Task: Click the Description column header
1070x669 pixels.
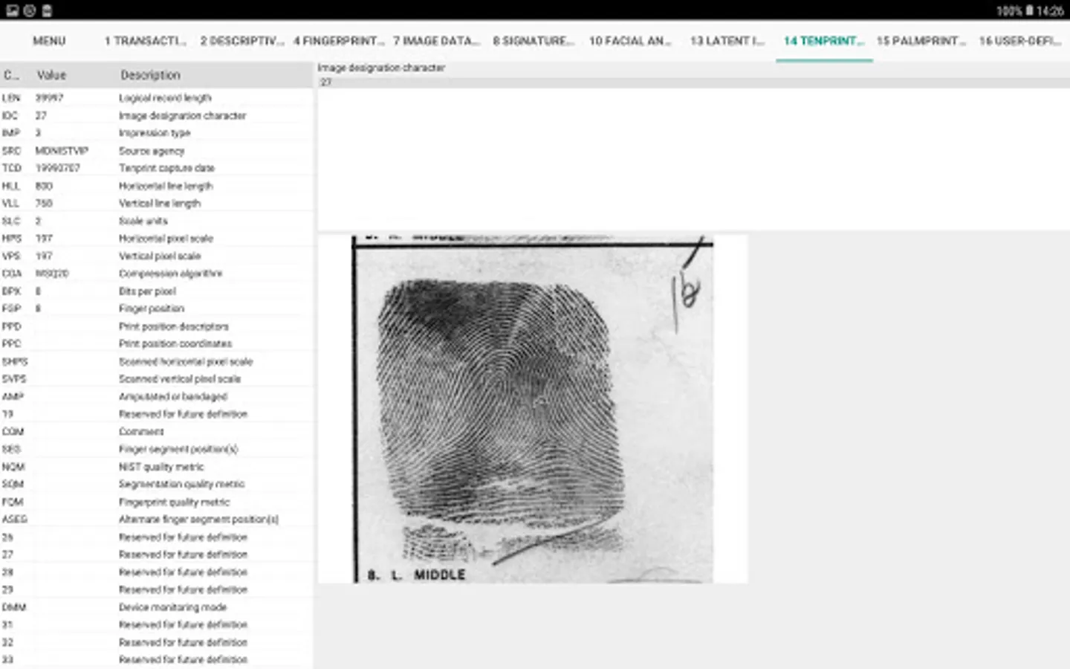Action: tap(150, 75)
